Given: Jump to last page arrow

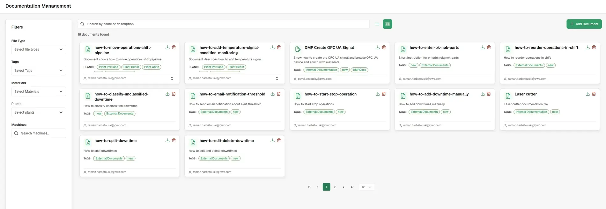Looking at the screenshot, I should pos(352,187).
